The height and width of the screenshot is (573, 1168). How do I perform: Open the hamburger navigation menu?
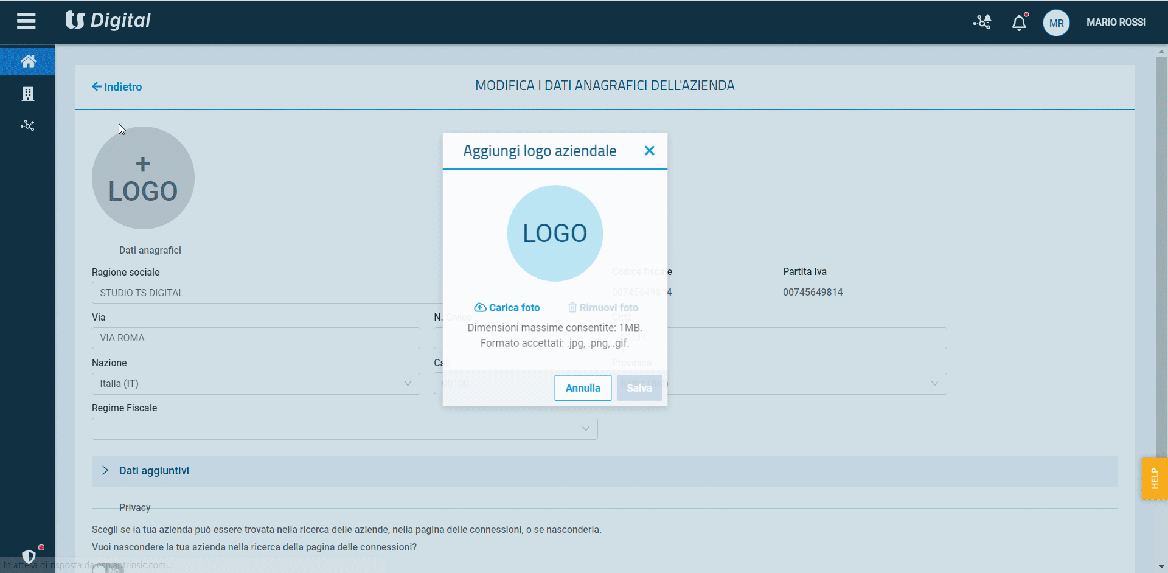(x=26, y=21)
